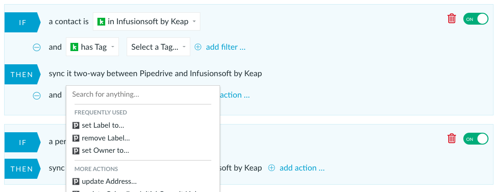Viewport: 499px width, 192px height.
Task: Delete the first sync rule with trash icon
Action: click(x=451, y=19)
